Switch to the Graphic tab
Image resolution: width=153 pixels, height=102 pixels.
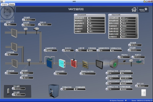coord(4,4)
